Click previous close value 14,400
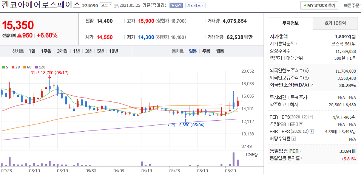 [105, 21]
